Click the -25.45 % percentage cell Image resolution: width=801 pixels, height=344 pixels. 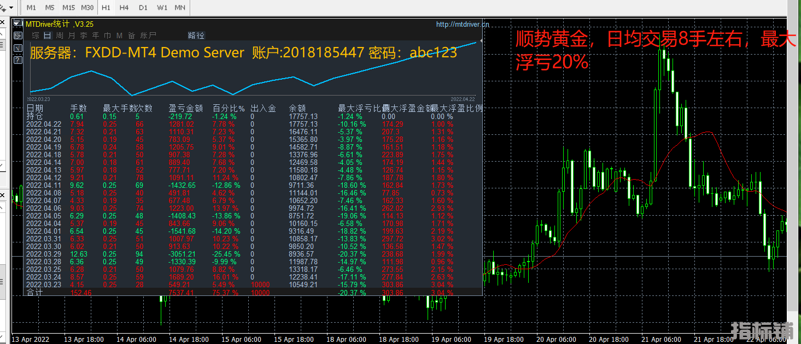(x=226, y=254)
